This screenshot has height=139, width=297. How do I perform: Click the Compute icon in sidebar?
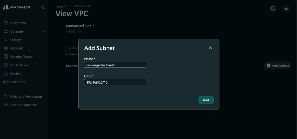(6, 31)
